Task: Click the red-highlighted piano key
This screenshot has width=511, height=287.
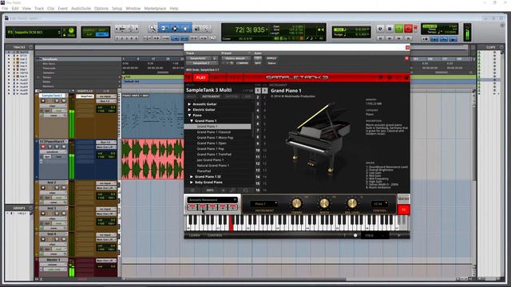Action: click(x=232, y=223)
